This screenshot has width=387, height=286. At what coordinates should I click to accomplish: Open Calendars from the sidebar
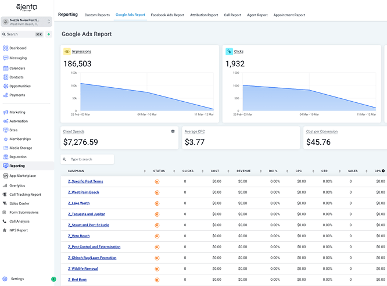[5, 68]
